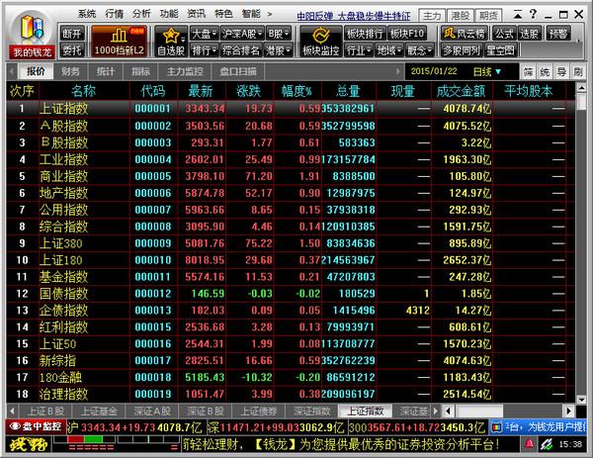Open the 星空图 star map
Viewport: 593px width, 458px height.
click(500, 50)
